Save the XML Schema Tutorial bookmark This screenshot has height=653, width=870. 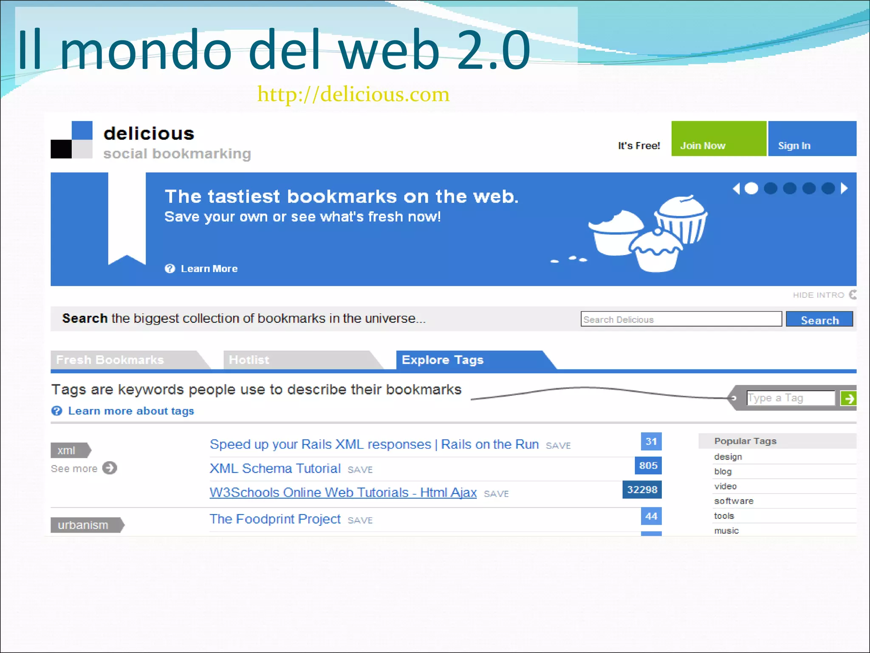[360, 470]
